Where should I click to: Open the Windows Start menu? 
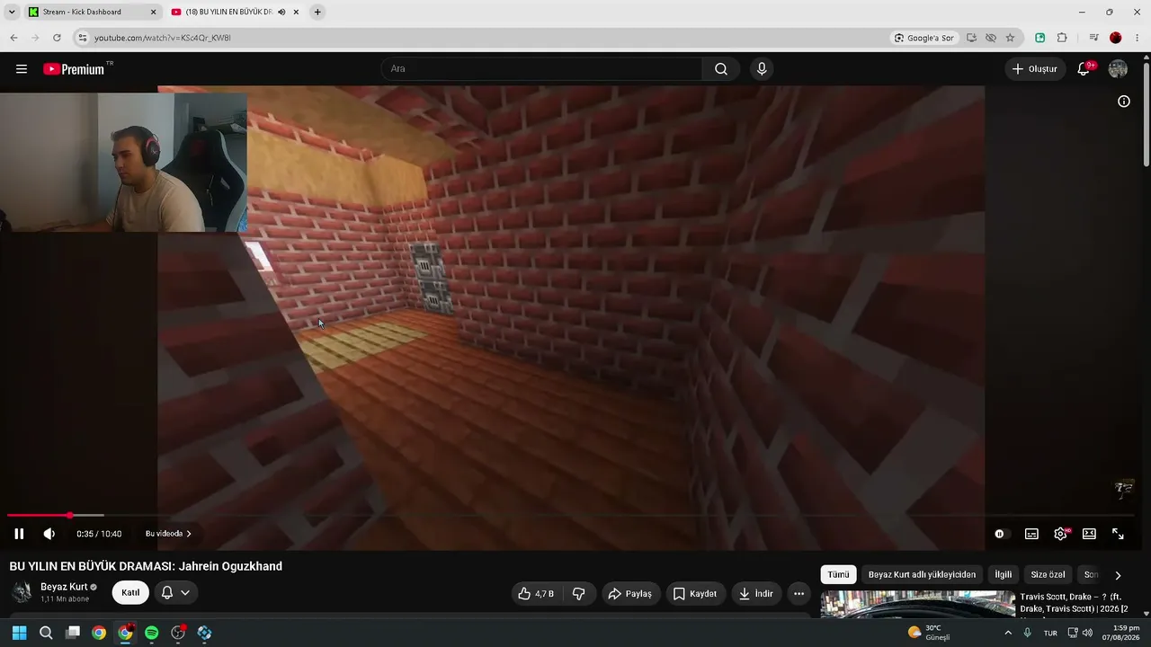click(x=19, y=633)
